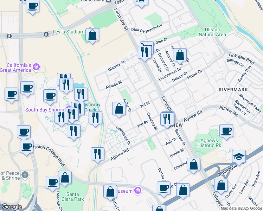
Task: Open the cafe marker east of Agnews Historic Pk
Action: (x=226, y=131)
